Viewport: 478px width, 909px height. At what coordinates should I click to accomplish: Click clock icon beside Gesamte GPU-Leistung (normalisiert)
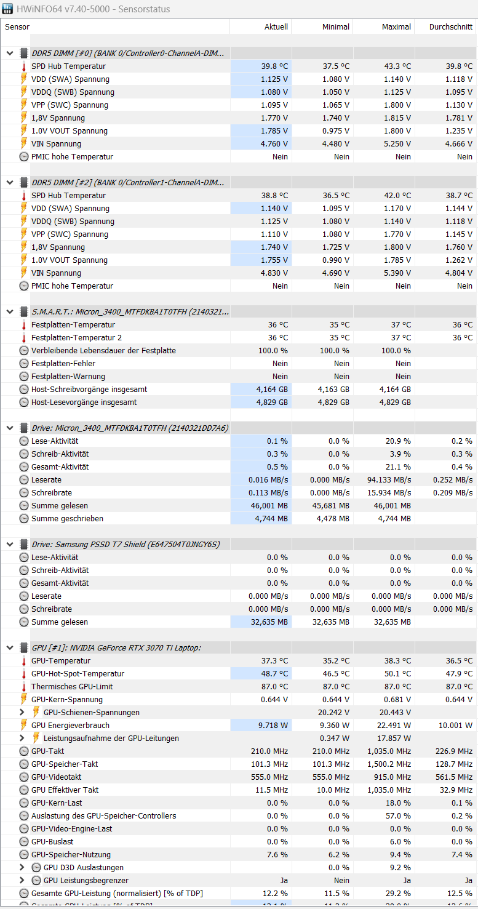pyautogui.click(x=24, y=894)
